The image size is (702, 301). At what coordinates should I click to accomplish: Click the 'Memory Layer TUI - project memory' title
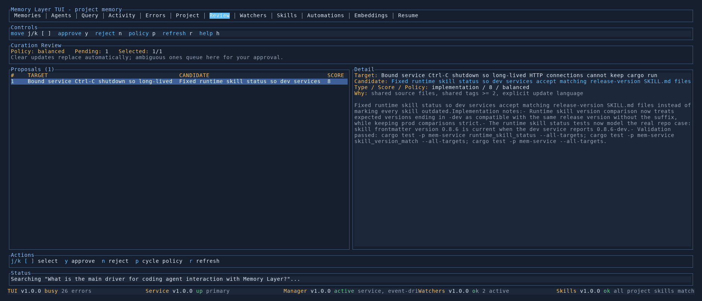66,9
